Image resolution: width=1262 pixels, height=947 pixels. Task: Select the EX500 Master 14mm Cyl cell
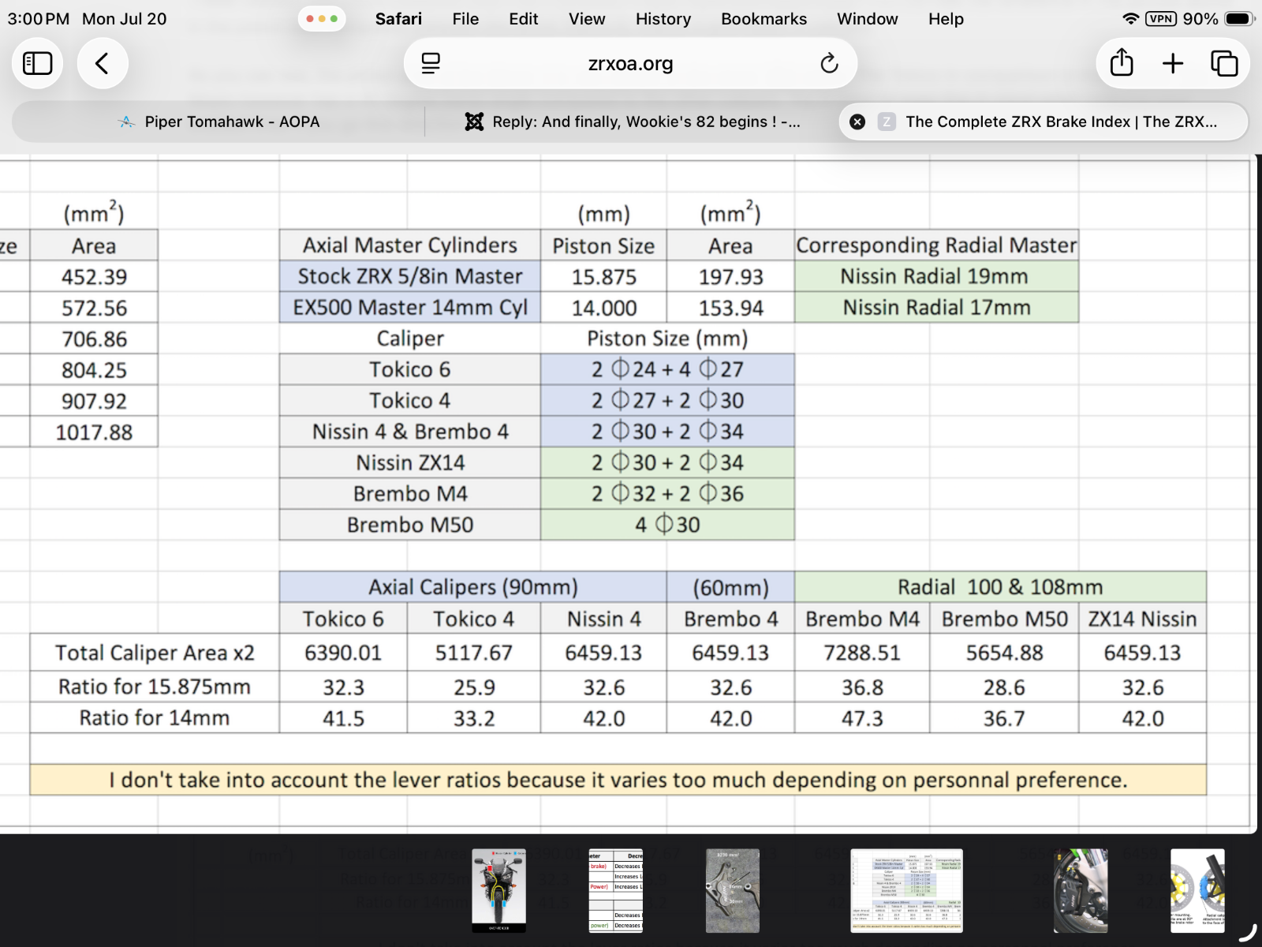tap(410, 307)
